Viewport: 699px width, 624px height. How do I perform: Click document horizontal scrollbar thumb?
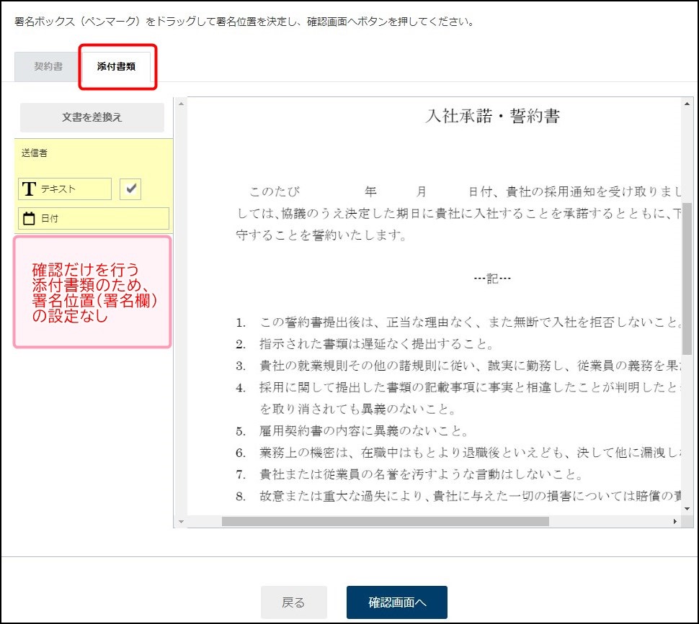(x=385, y=521)
